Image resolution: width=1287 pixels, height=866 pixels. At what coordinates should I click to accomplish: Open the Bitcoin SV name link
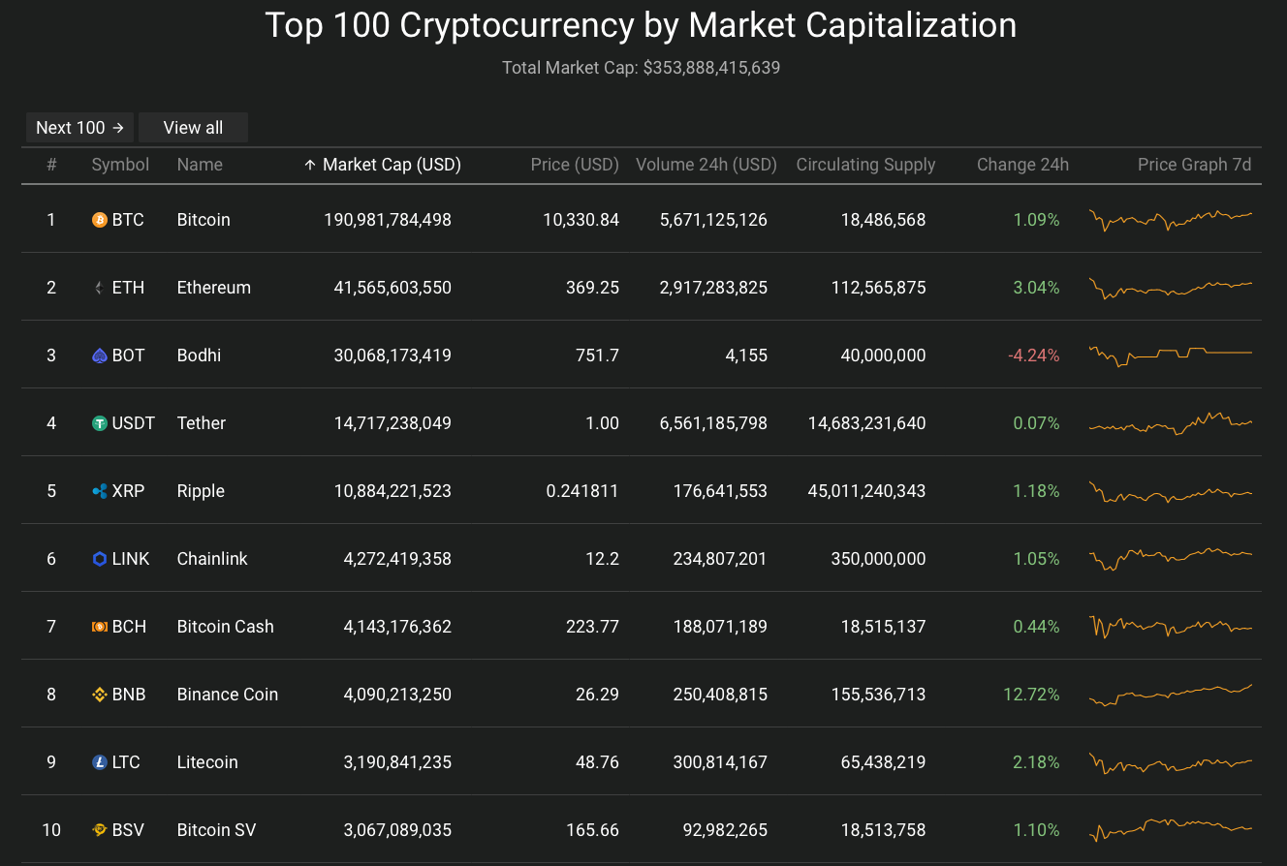(216, 830)
